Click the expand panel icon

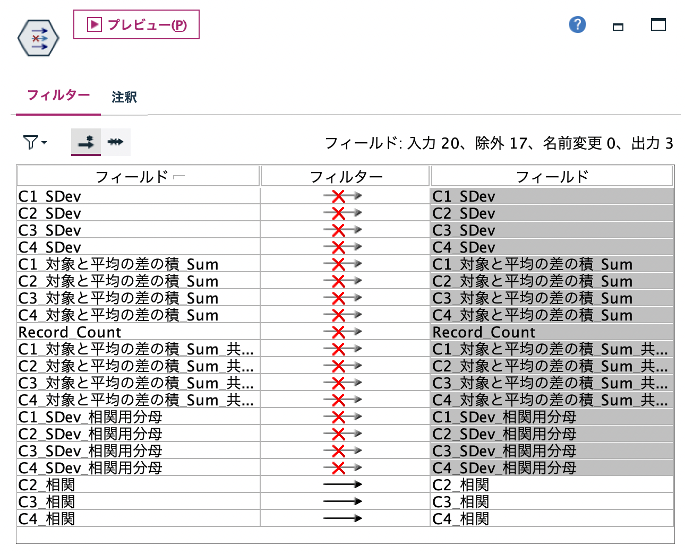point(658,24)
